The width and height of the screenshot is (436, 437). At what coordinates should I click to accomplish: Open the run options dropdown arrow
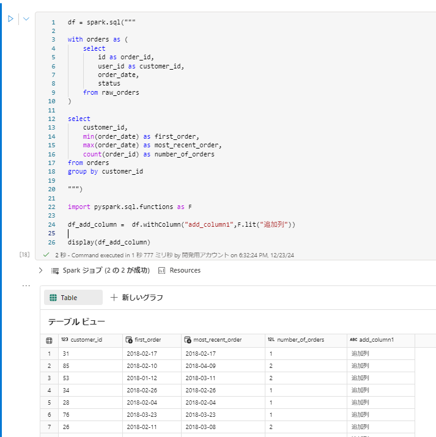(26, 19)
